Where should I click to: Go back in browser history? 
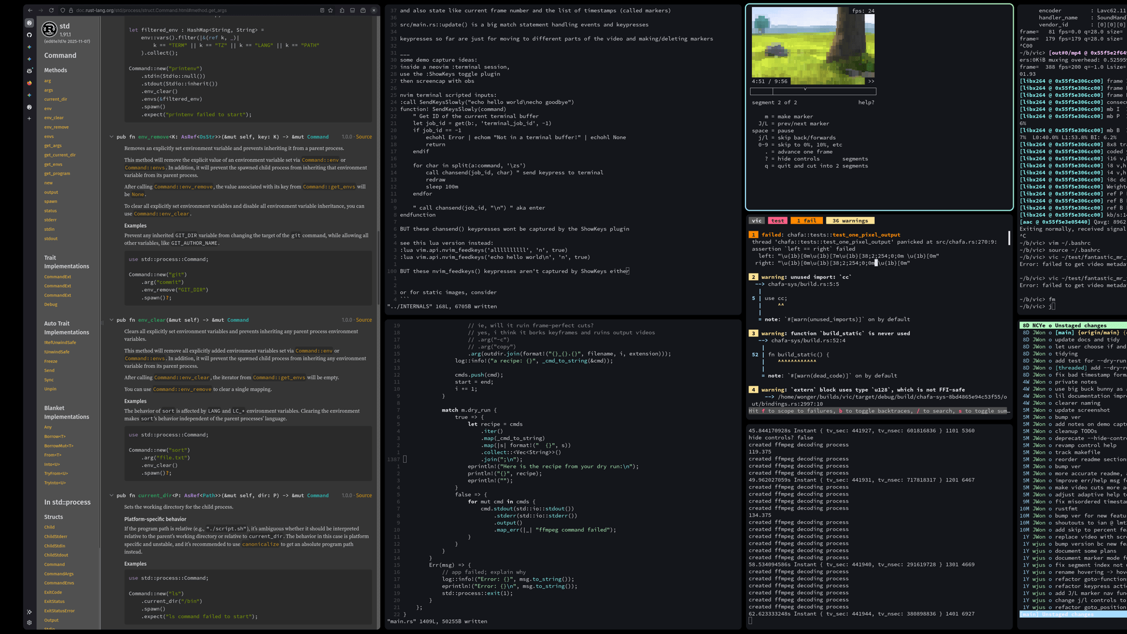[x=30, y=11]
